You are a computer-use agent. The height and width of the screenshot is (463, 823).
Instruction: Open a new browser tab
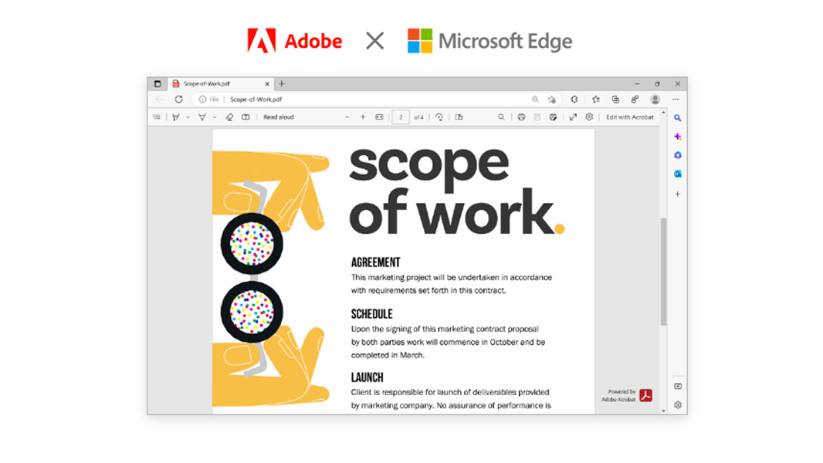pyautogui.click(x=282, y=84)
